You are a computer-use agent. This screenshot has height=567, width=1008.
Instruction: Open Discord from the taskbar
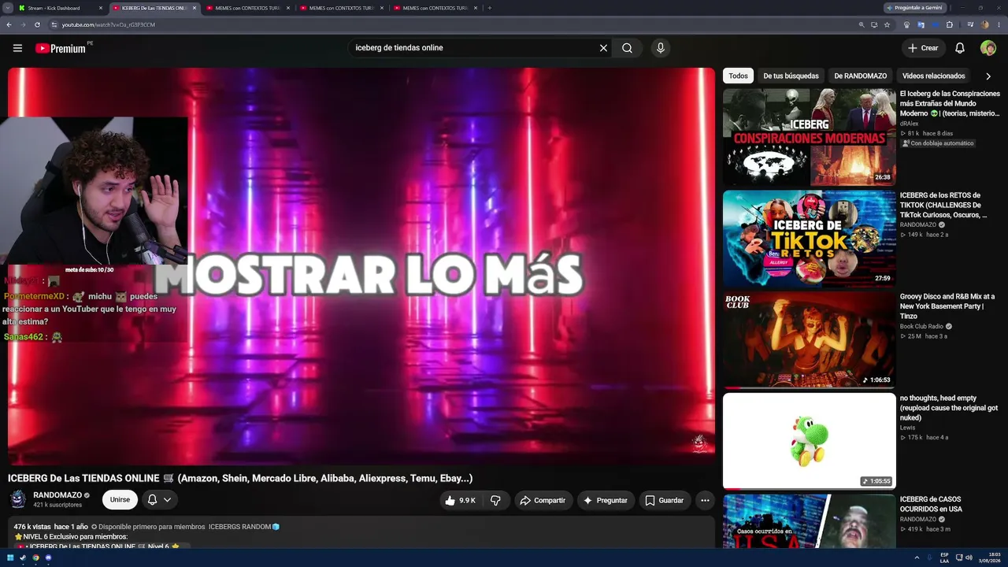pyautogui.click(x=48, y=558)
